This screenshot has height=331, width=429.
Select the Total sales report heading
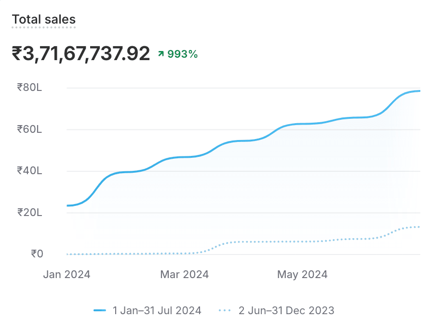[x=43, y=19]
